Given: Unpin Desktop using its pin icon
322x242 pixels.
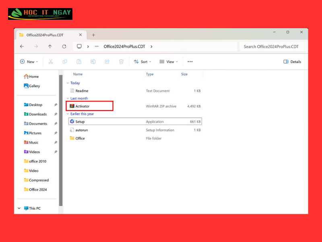Looking at the screenshot, I should click(x=56, y=105).
